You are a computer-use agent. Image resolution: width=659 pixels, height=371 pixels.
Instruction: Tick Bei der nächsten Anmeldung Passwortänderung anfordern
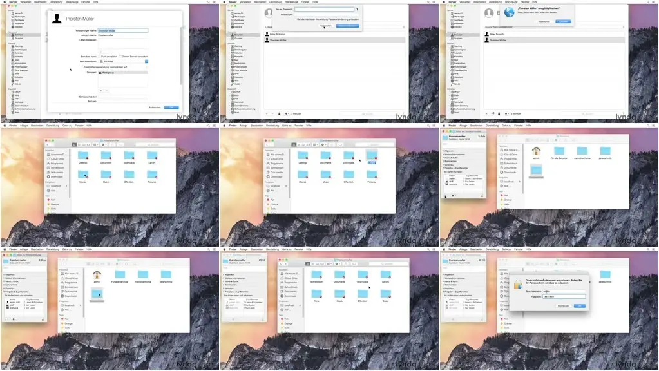click(296, 19)
